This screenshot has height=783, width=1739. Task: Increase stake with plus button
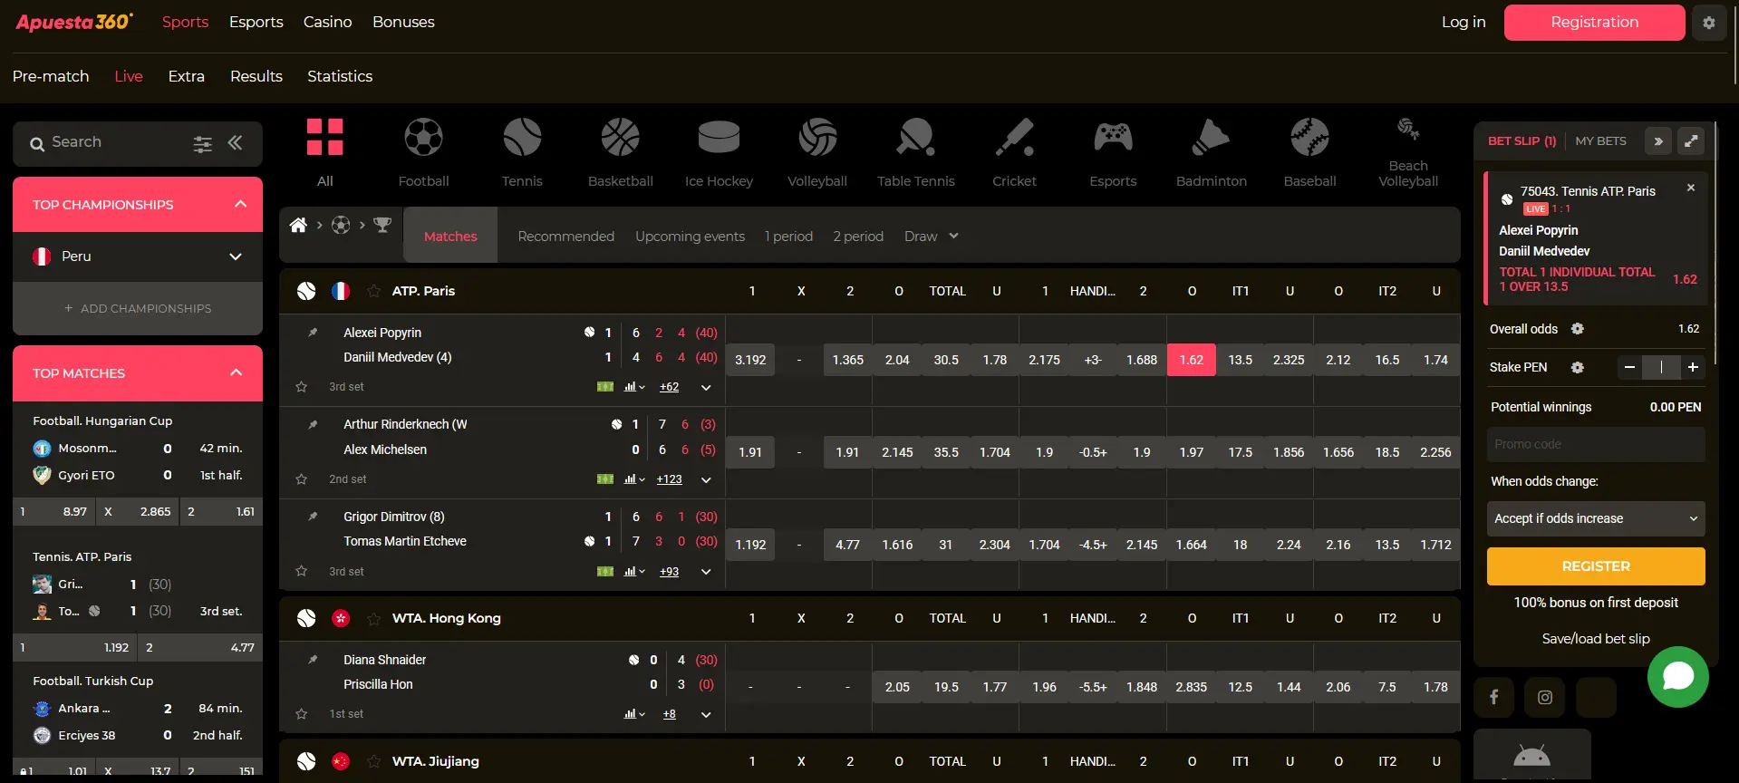(1693, 367)
